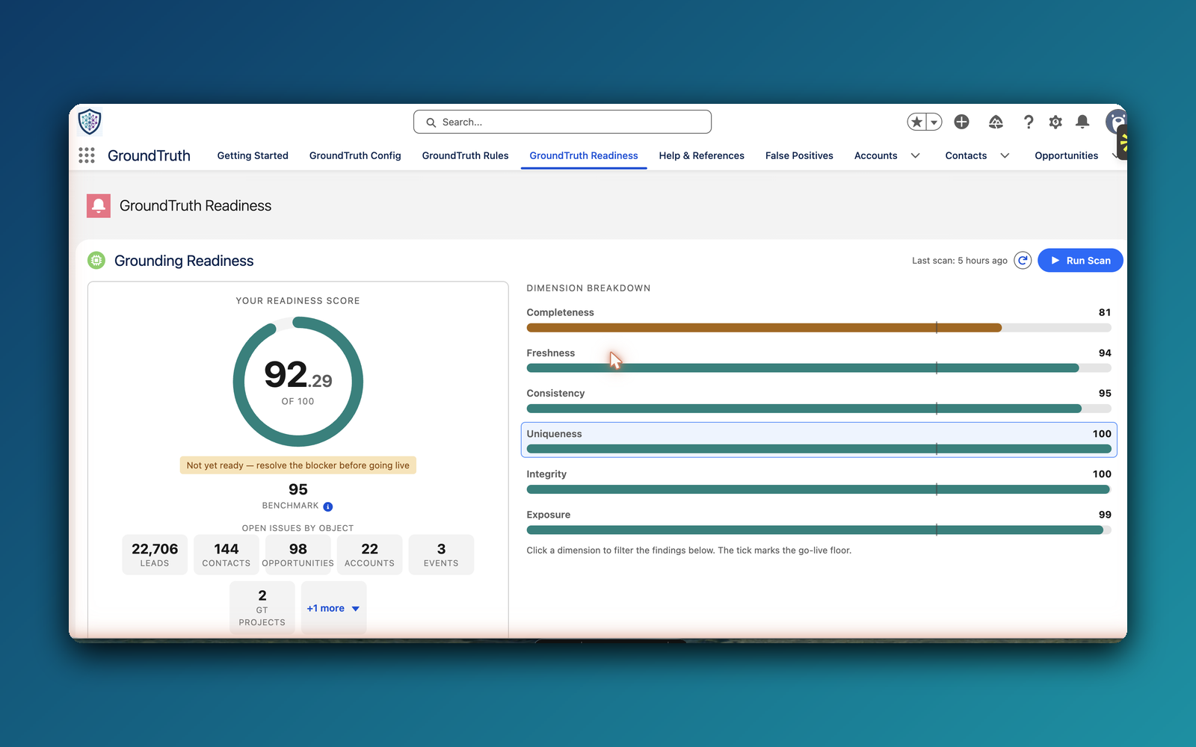Filter findings by Integrity dimension

(819, 481)
